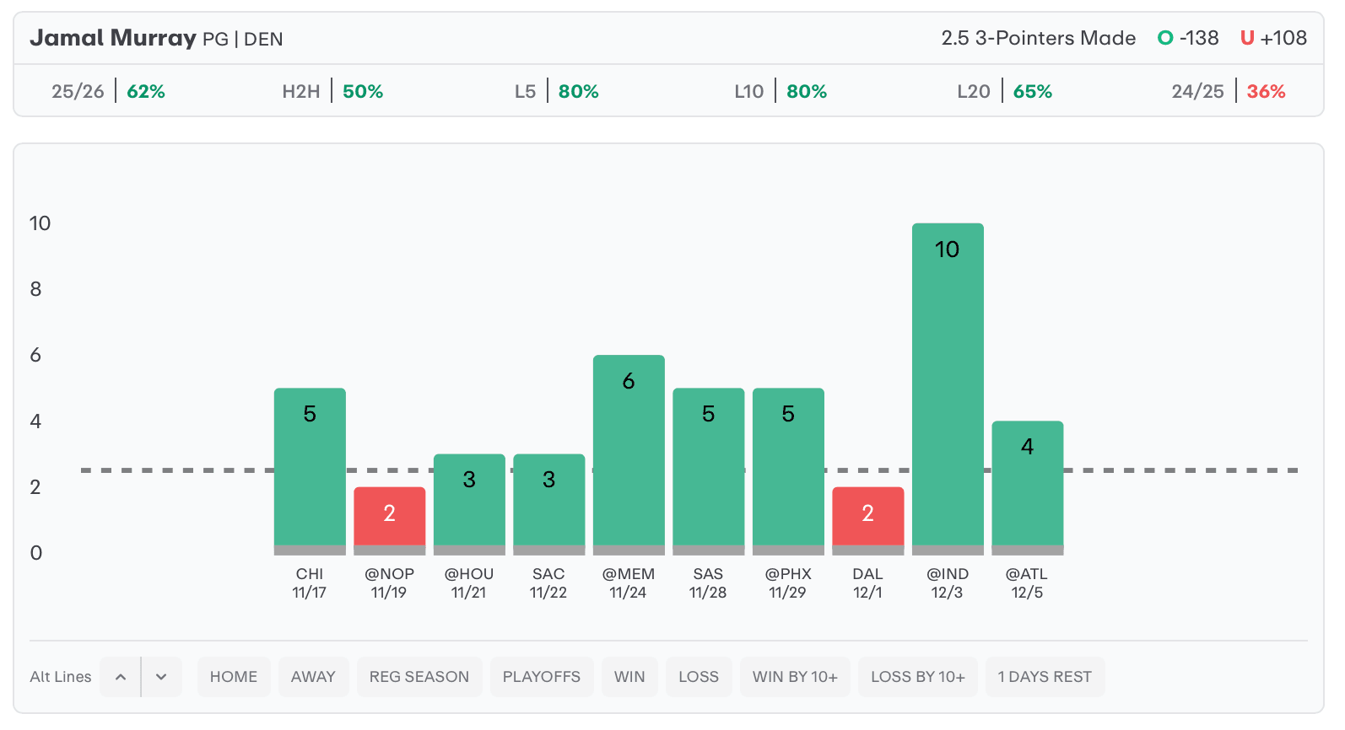
Task: Click the @MEM 11/24 bar showing 6
Action: pos(629,454)
